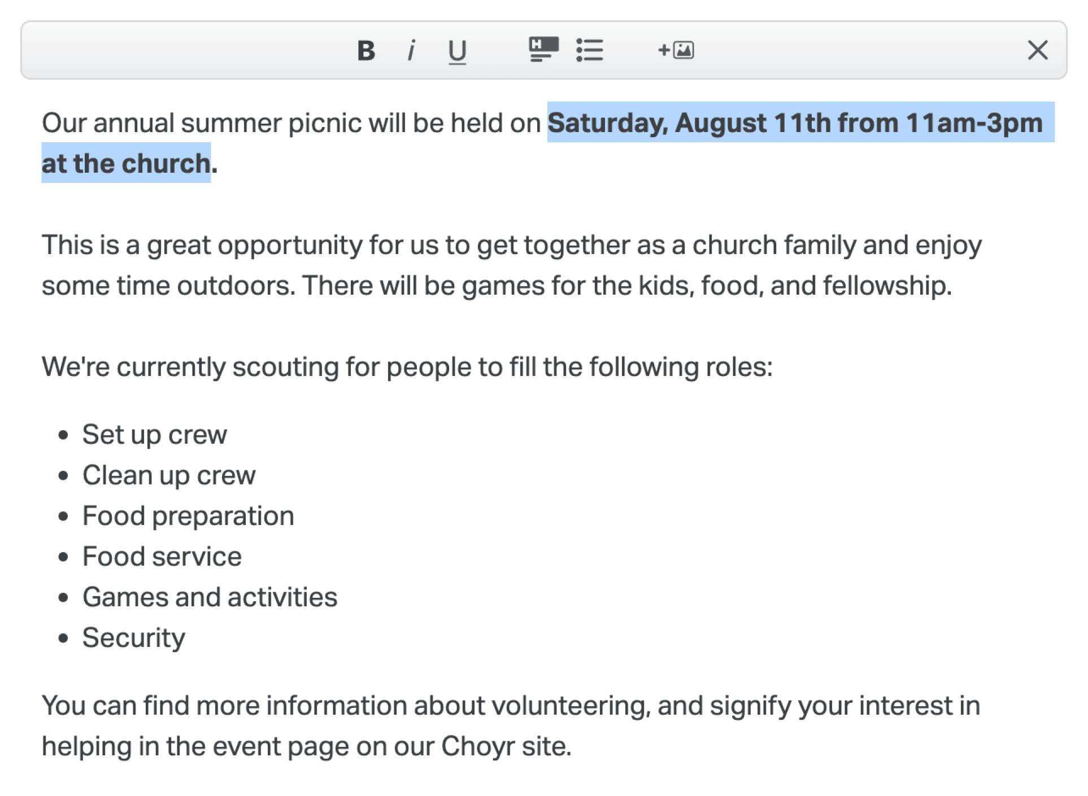Click the 'We're currently scouting' line
1088x796 pixels.
pyautogui.click(x=407, y=367)
